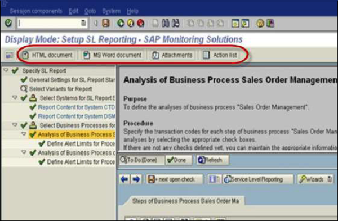Click the red Cancel icon in toolbar
Image resolution: width=338 pixels, height=221 pixels.
pyautogui.click(x=140, y=23)
